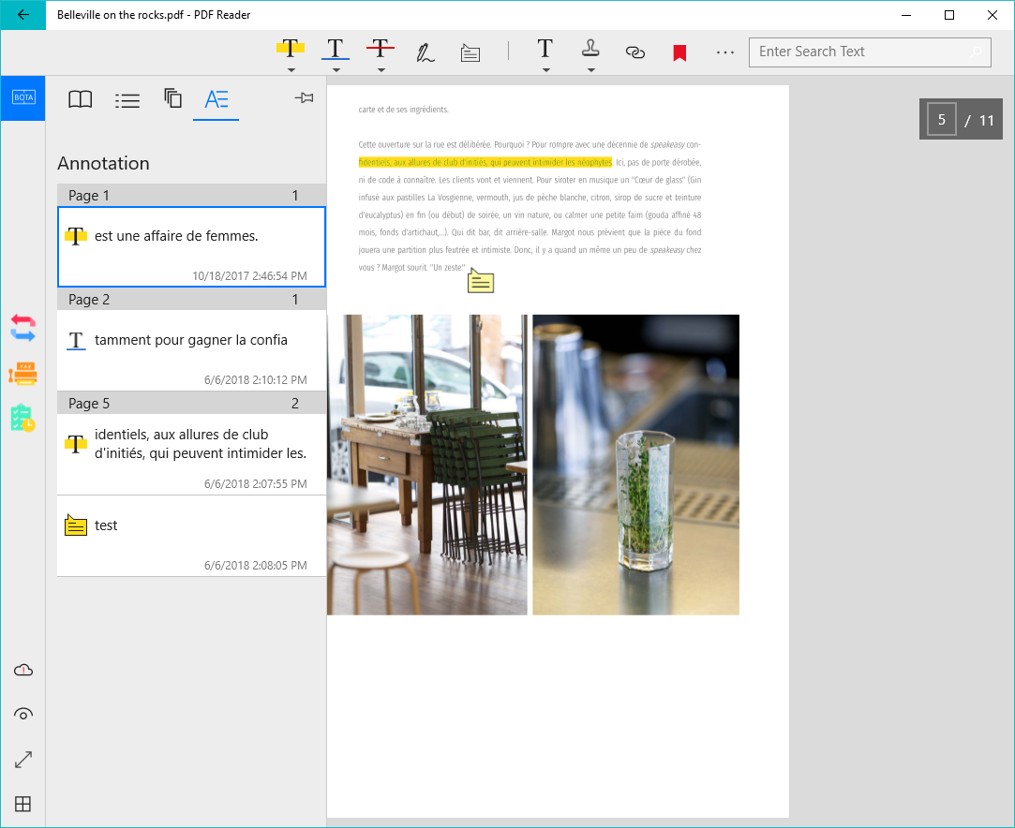Enter full screen mode
The image size is (1015, 828).
click(x=23, y=760)
